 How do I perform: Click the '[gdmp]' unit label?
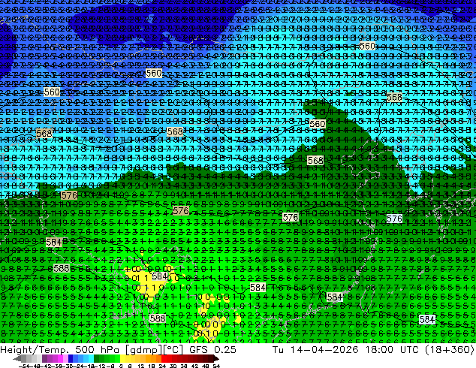point(144,350)
